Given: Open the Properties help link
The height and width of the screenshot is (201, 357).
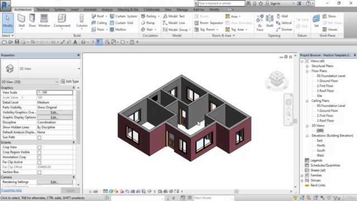Looking at the screenshot, I should 11,190.
